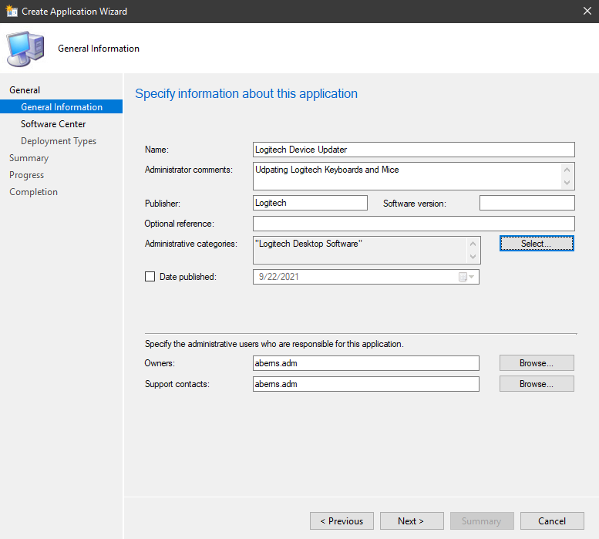Click the Name field with Logitech Device Updater
599x539 pixels.
414,150
